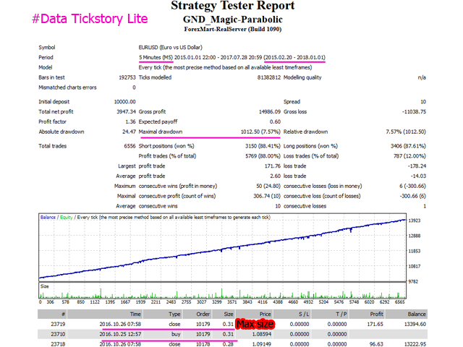
Task: Click the time 2016.10.25 12:57 cell
Action: (x=120, y=334)
